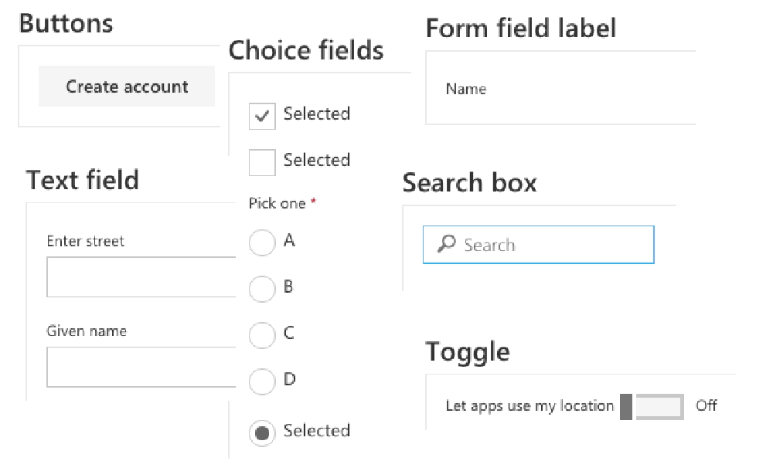Click the Create account button

[127, 86]
